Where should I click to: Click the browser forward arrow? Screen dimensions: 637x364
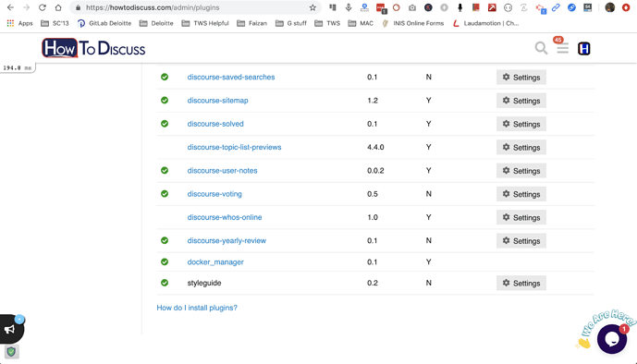[26, 7]
